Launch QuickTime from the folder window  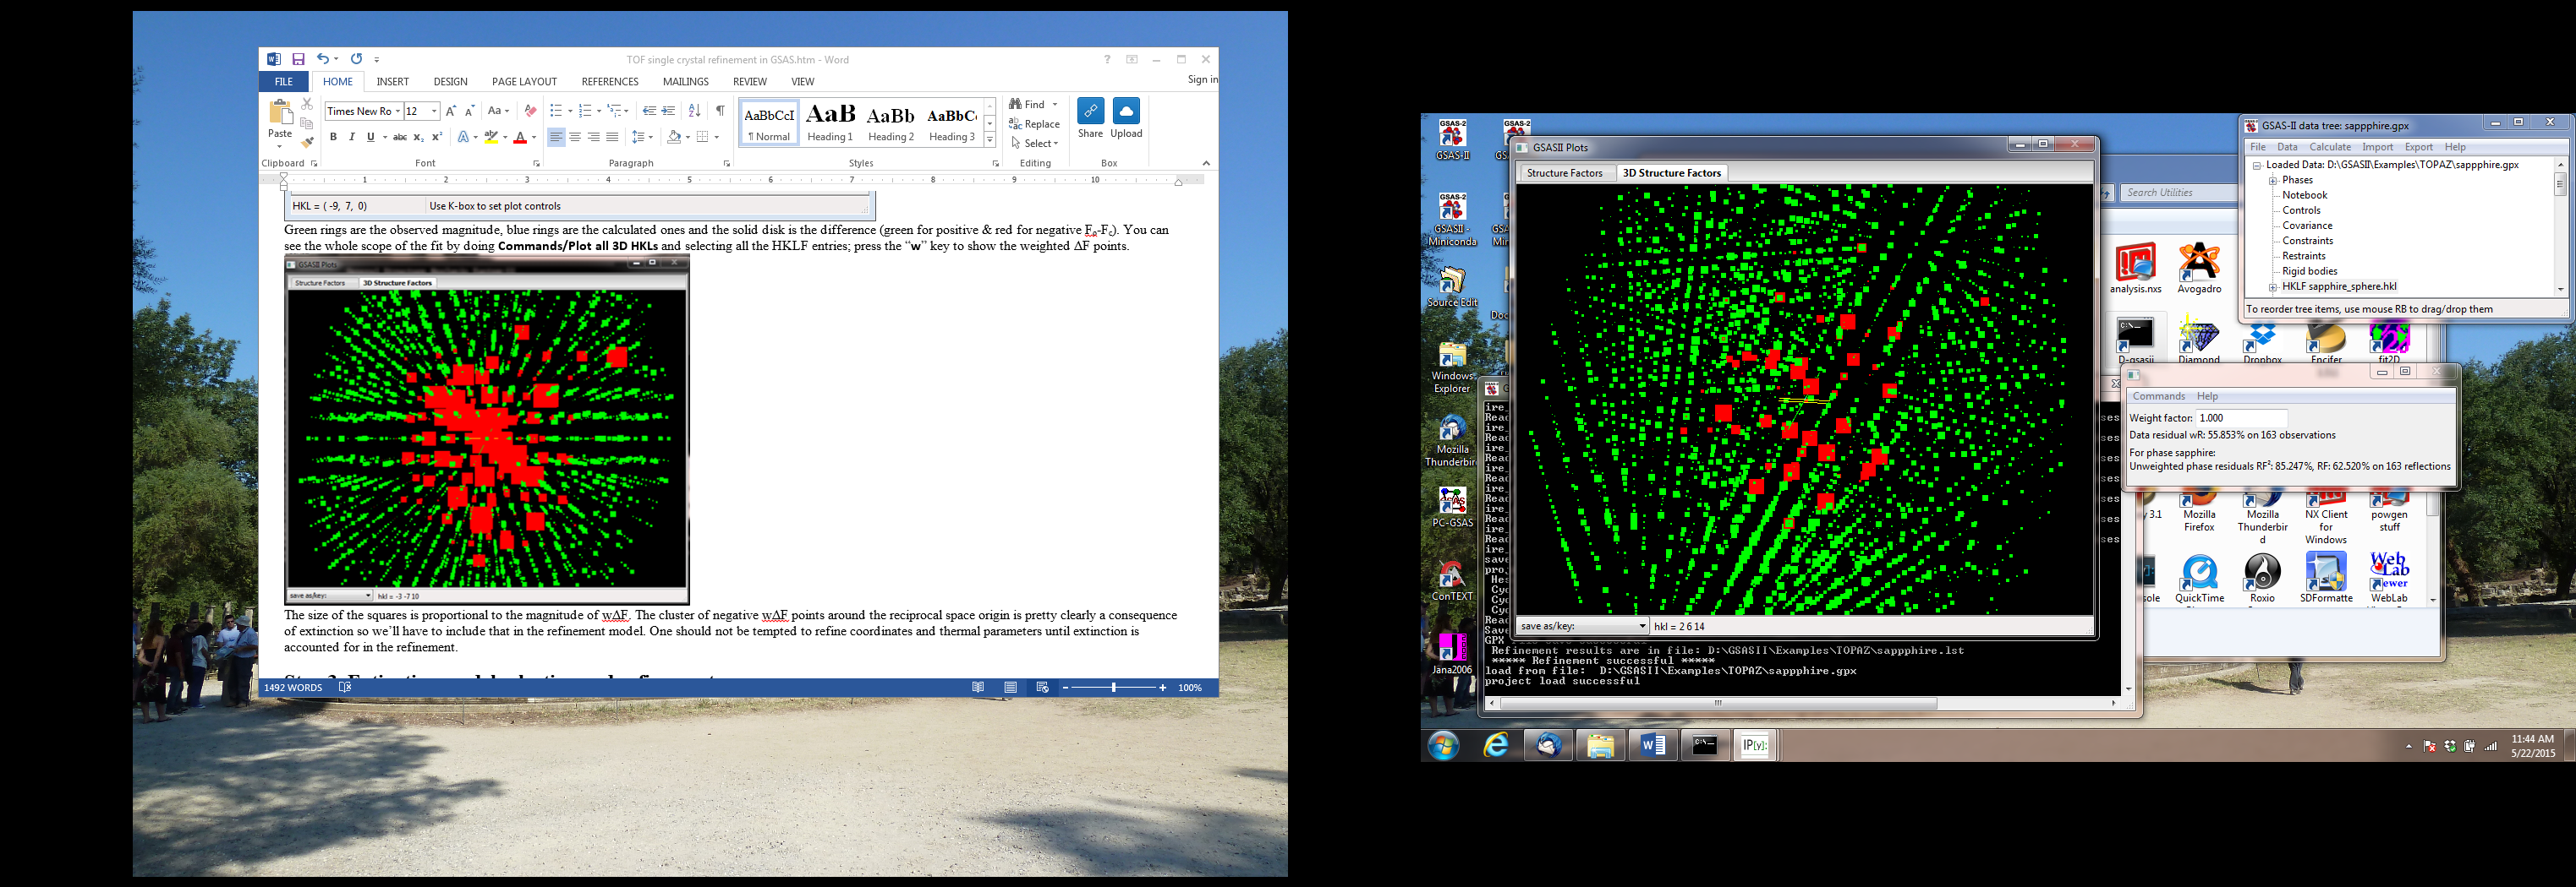coord(2199,579)
